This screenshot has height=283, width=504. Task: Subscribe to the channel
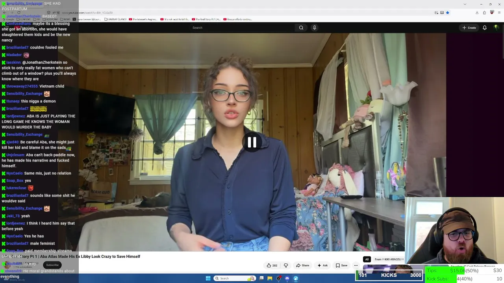click(x=52, y=265)
